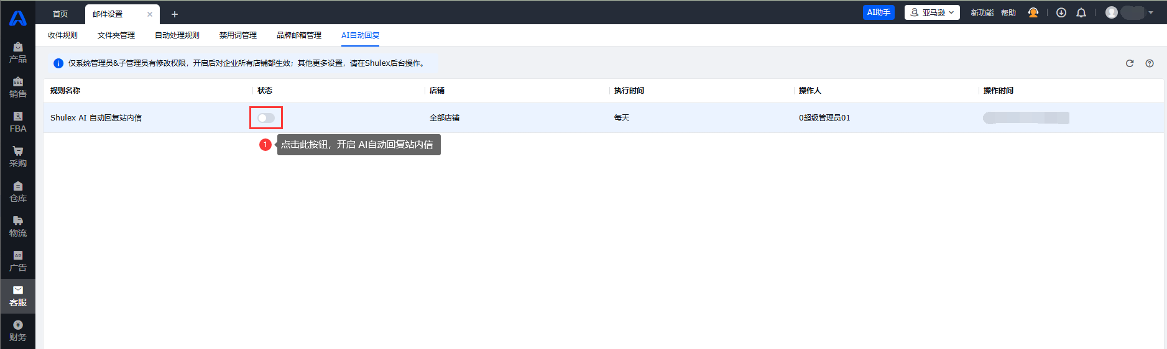Go to the 文件夹管理 tab

click(x=116, y=35)
